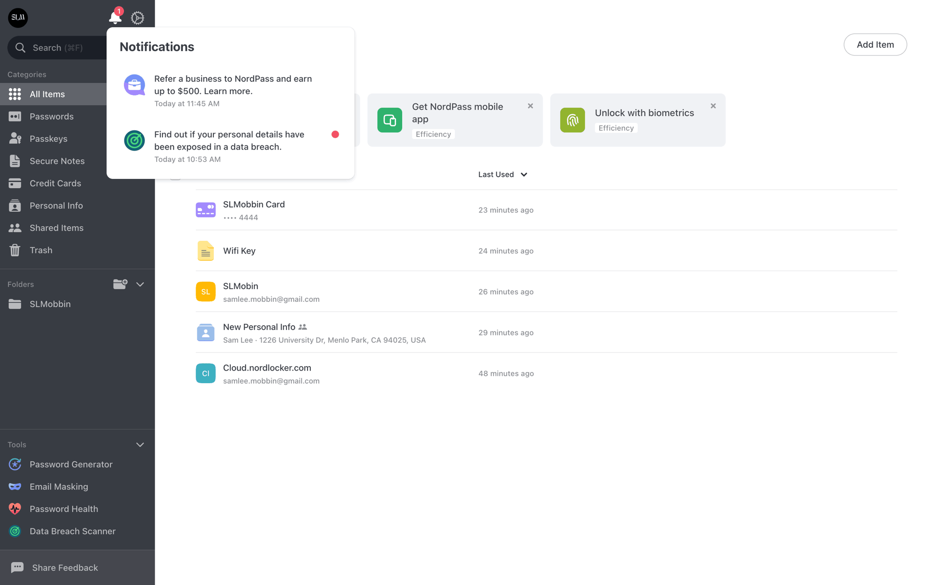Viewport: 937px width, 585px height.
Task: Dismiss the Unlock with biometrics card
Action: point(713,106)
